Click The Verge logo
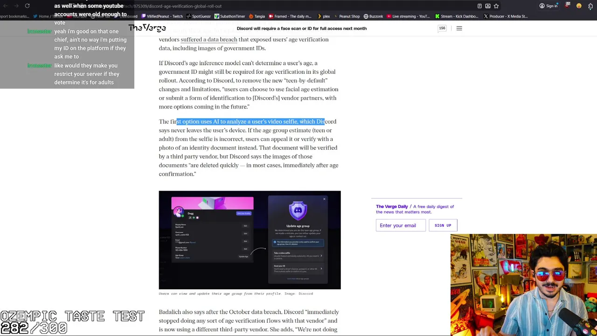Viewport: 597px width, 336px height. tap(147, 28)
